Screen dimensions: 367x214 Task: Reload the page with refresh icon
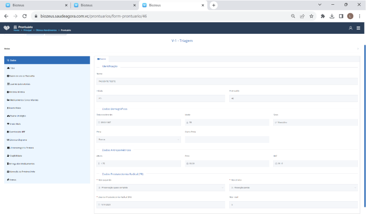24,16
